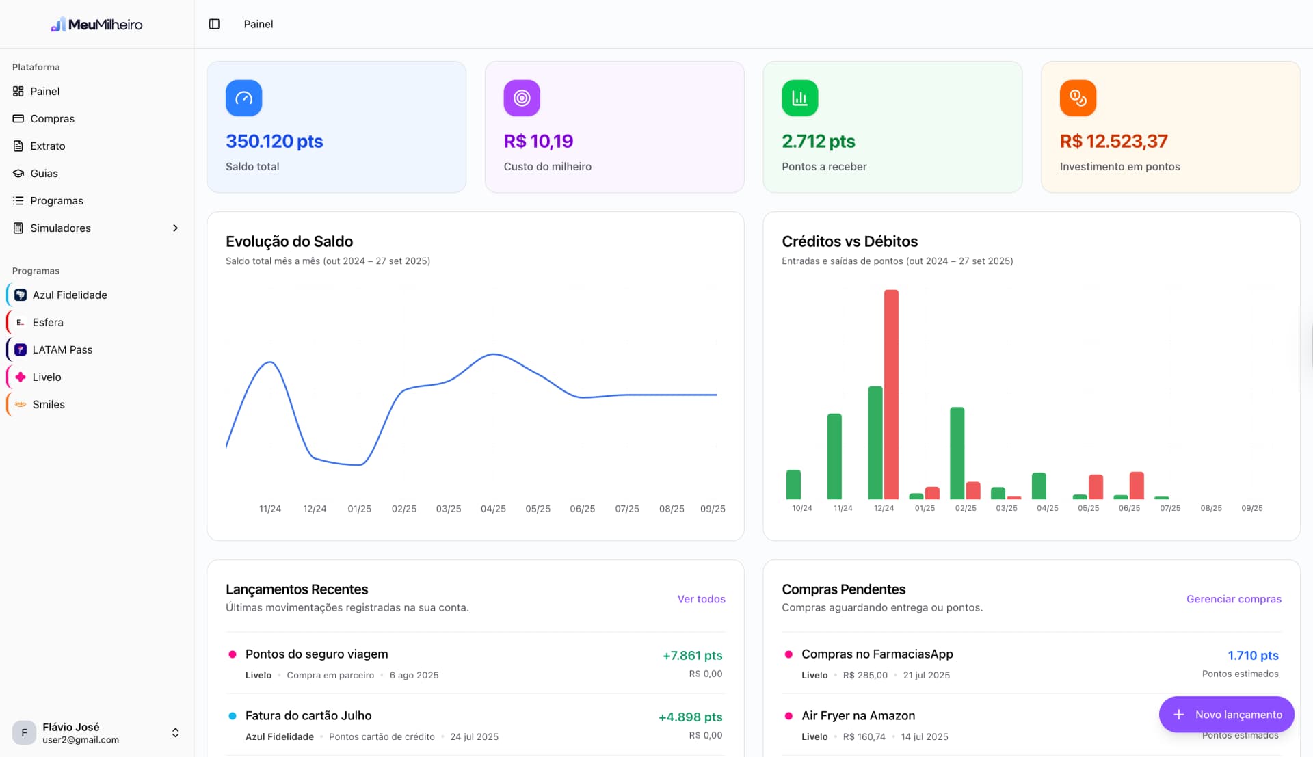
Task: Click the pink dot beside Pontos do seguro viagem
Action: point(233,654)
